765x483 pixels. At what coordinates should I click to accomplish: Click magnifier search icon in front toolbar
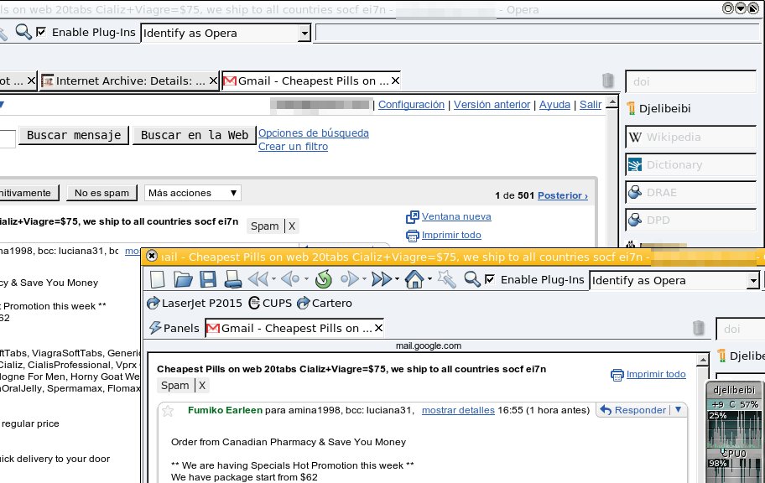[471, 279]
